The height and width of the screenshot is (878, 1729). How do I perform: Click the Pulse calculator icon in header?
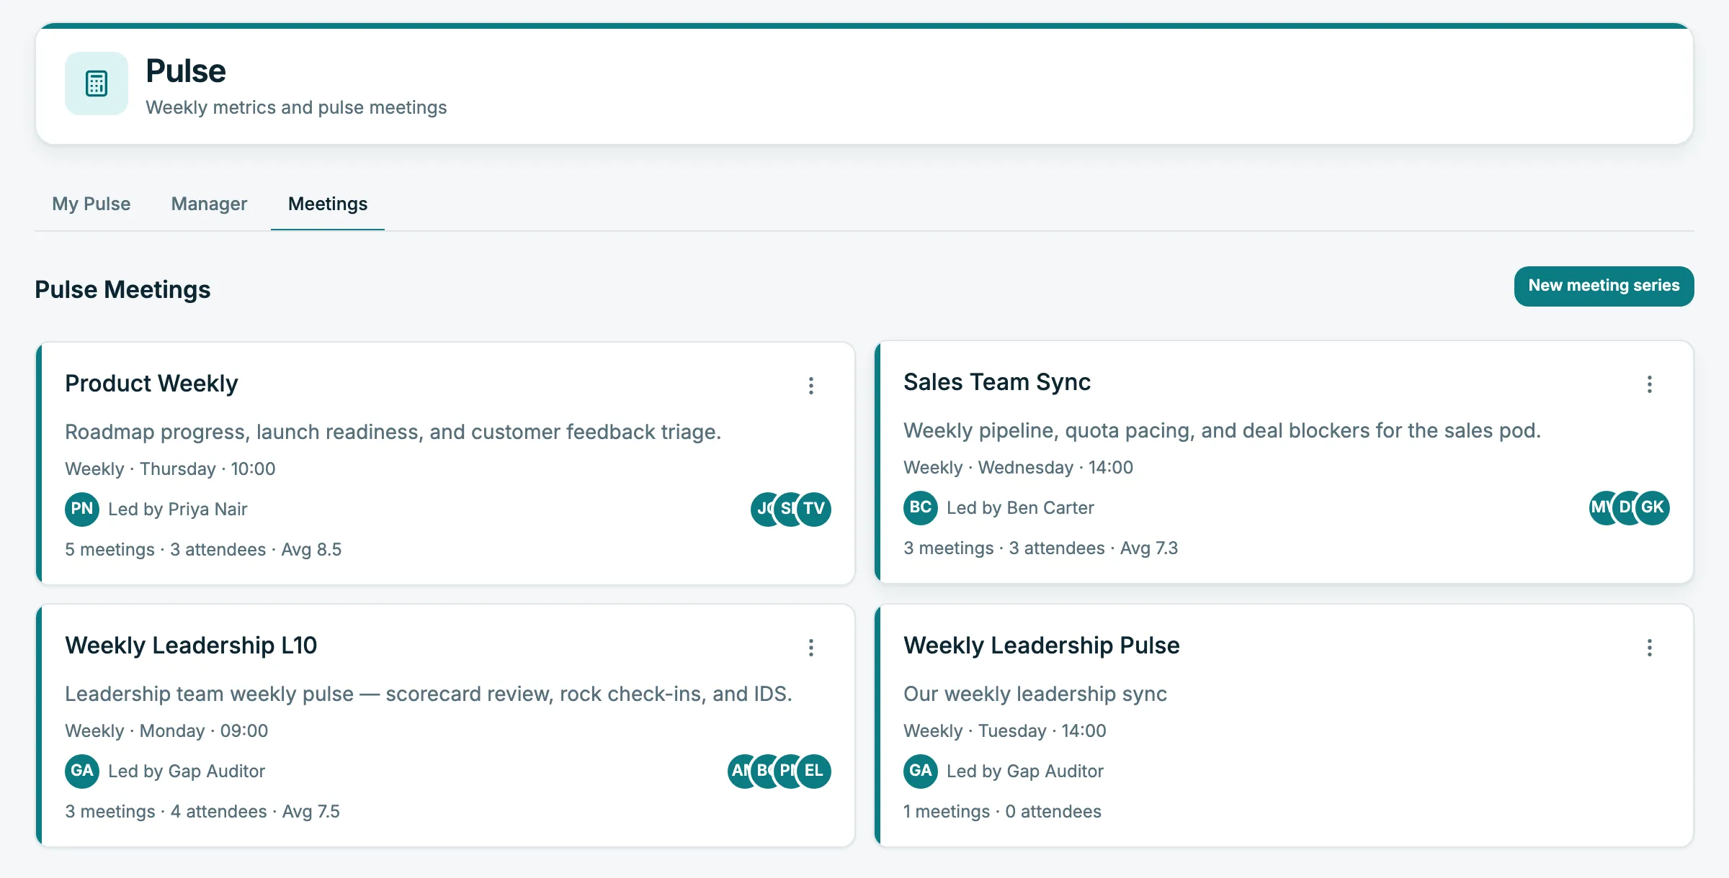(x=97, y=83)
